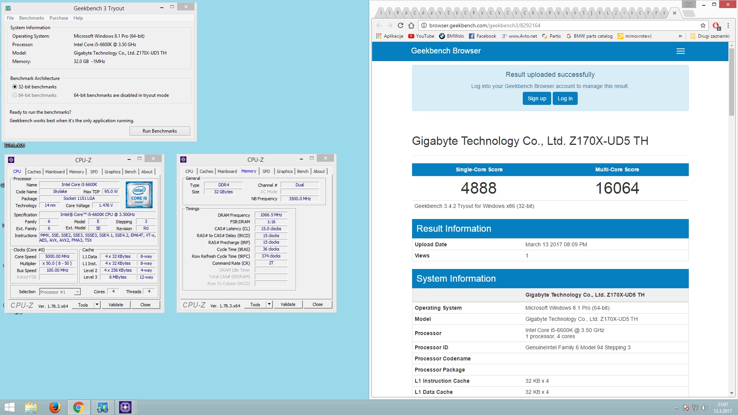738x415 pixels.
Task: Open the BMW parts catalog bookmark
Action: [x=589, y=36]
